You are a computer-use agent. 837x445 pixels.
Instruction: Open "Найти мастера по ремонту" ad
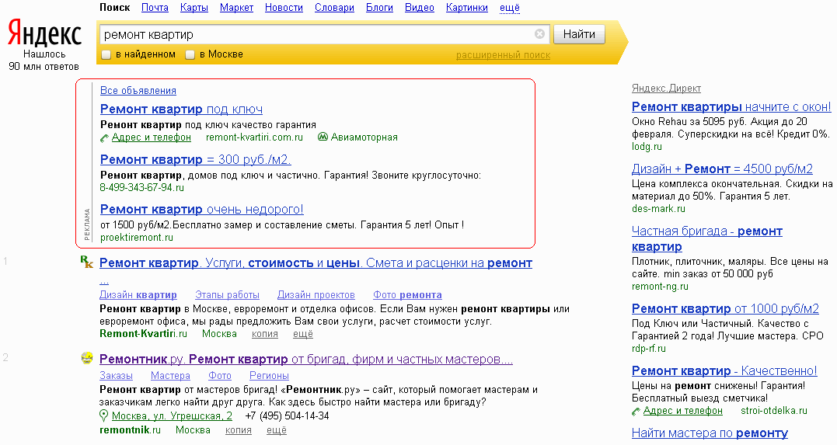[710, 433]
